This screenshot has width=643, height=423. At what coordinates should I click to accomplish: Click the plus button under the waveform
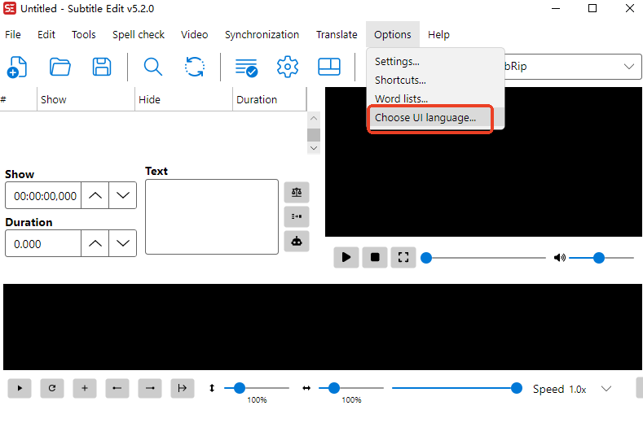(85, 388)
